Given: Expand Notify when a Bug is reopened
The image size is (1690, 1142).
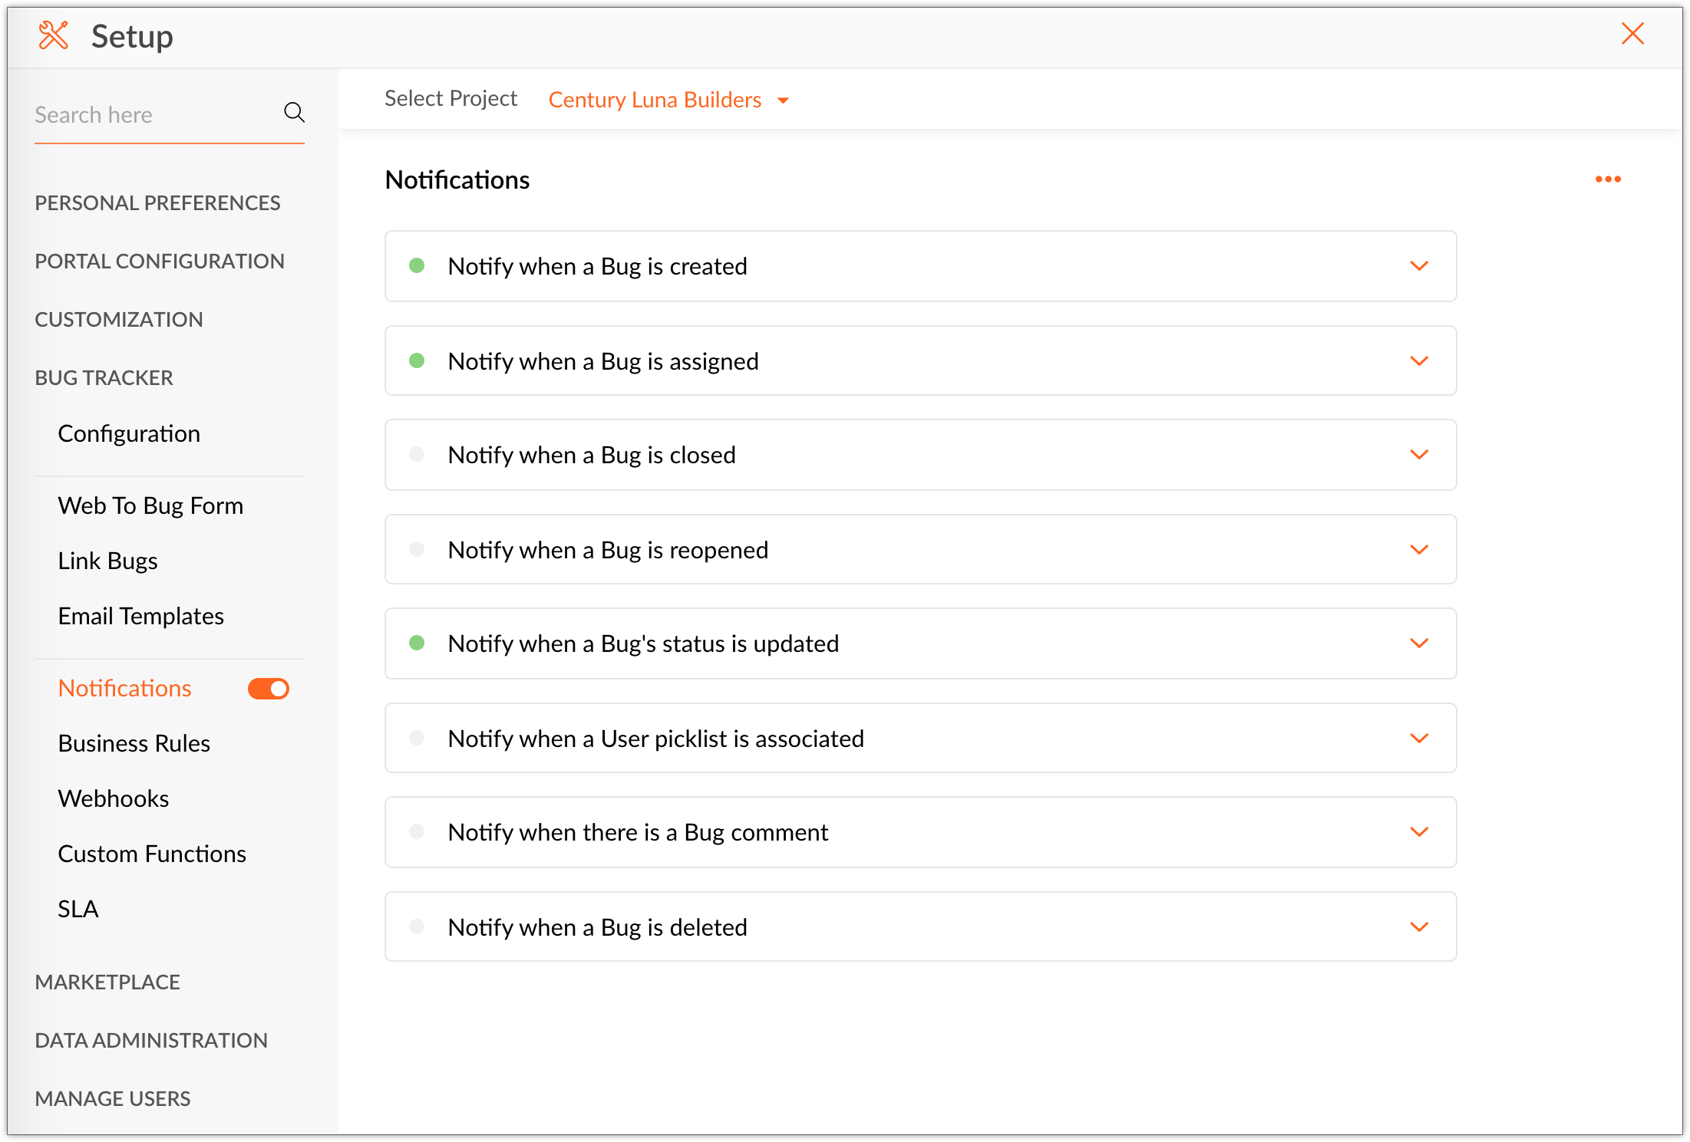Looking at the screenshot, I should tap(1418, 550).
